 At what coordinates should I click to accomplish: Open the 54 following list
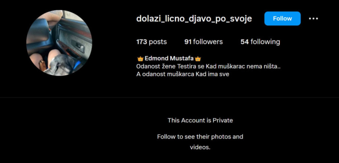point(260,42)
